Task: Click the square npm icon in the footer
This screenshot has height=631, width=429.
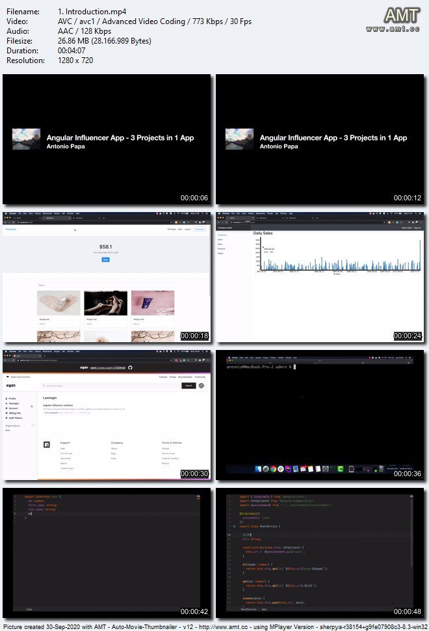Action: 47,444
